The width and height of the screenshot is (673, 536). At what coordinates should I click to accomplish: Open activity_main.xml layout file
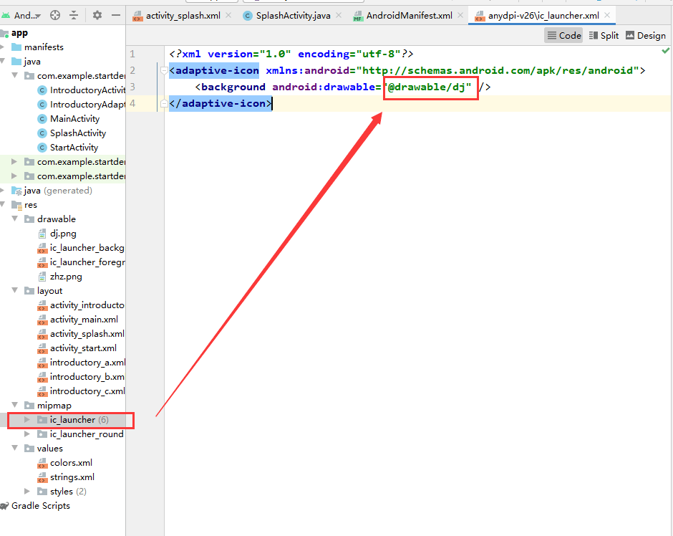[x=84, y=320]
